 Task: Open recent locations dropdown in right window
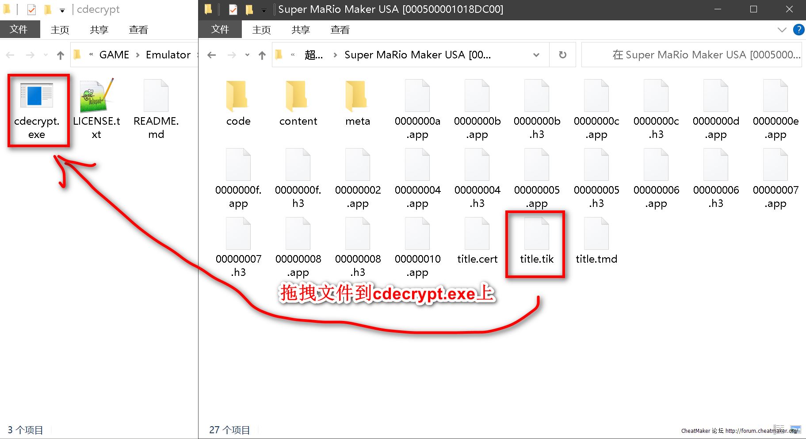(247, 55)
